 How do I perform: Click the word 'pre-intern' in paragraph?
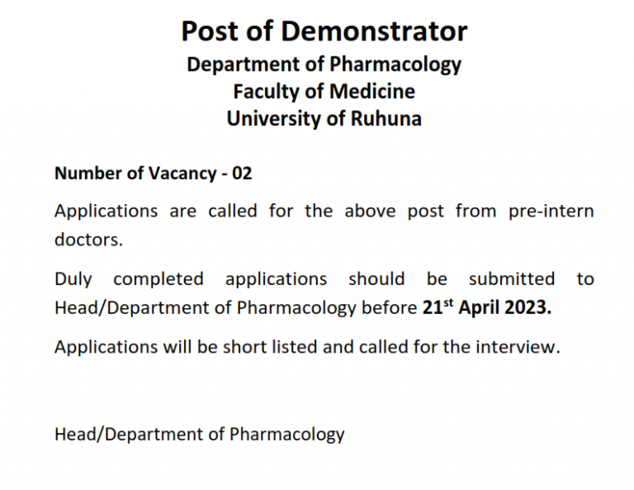point(551,212)
